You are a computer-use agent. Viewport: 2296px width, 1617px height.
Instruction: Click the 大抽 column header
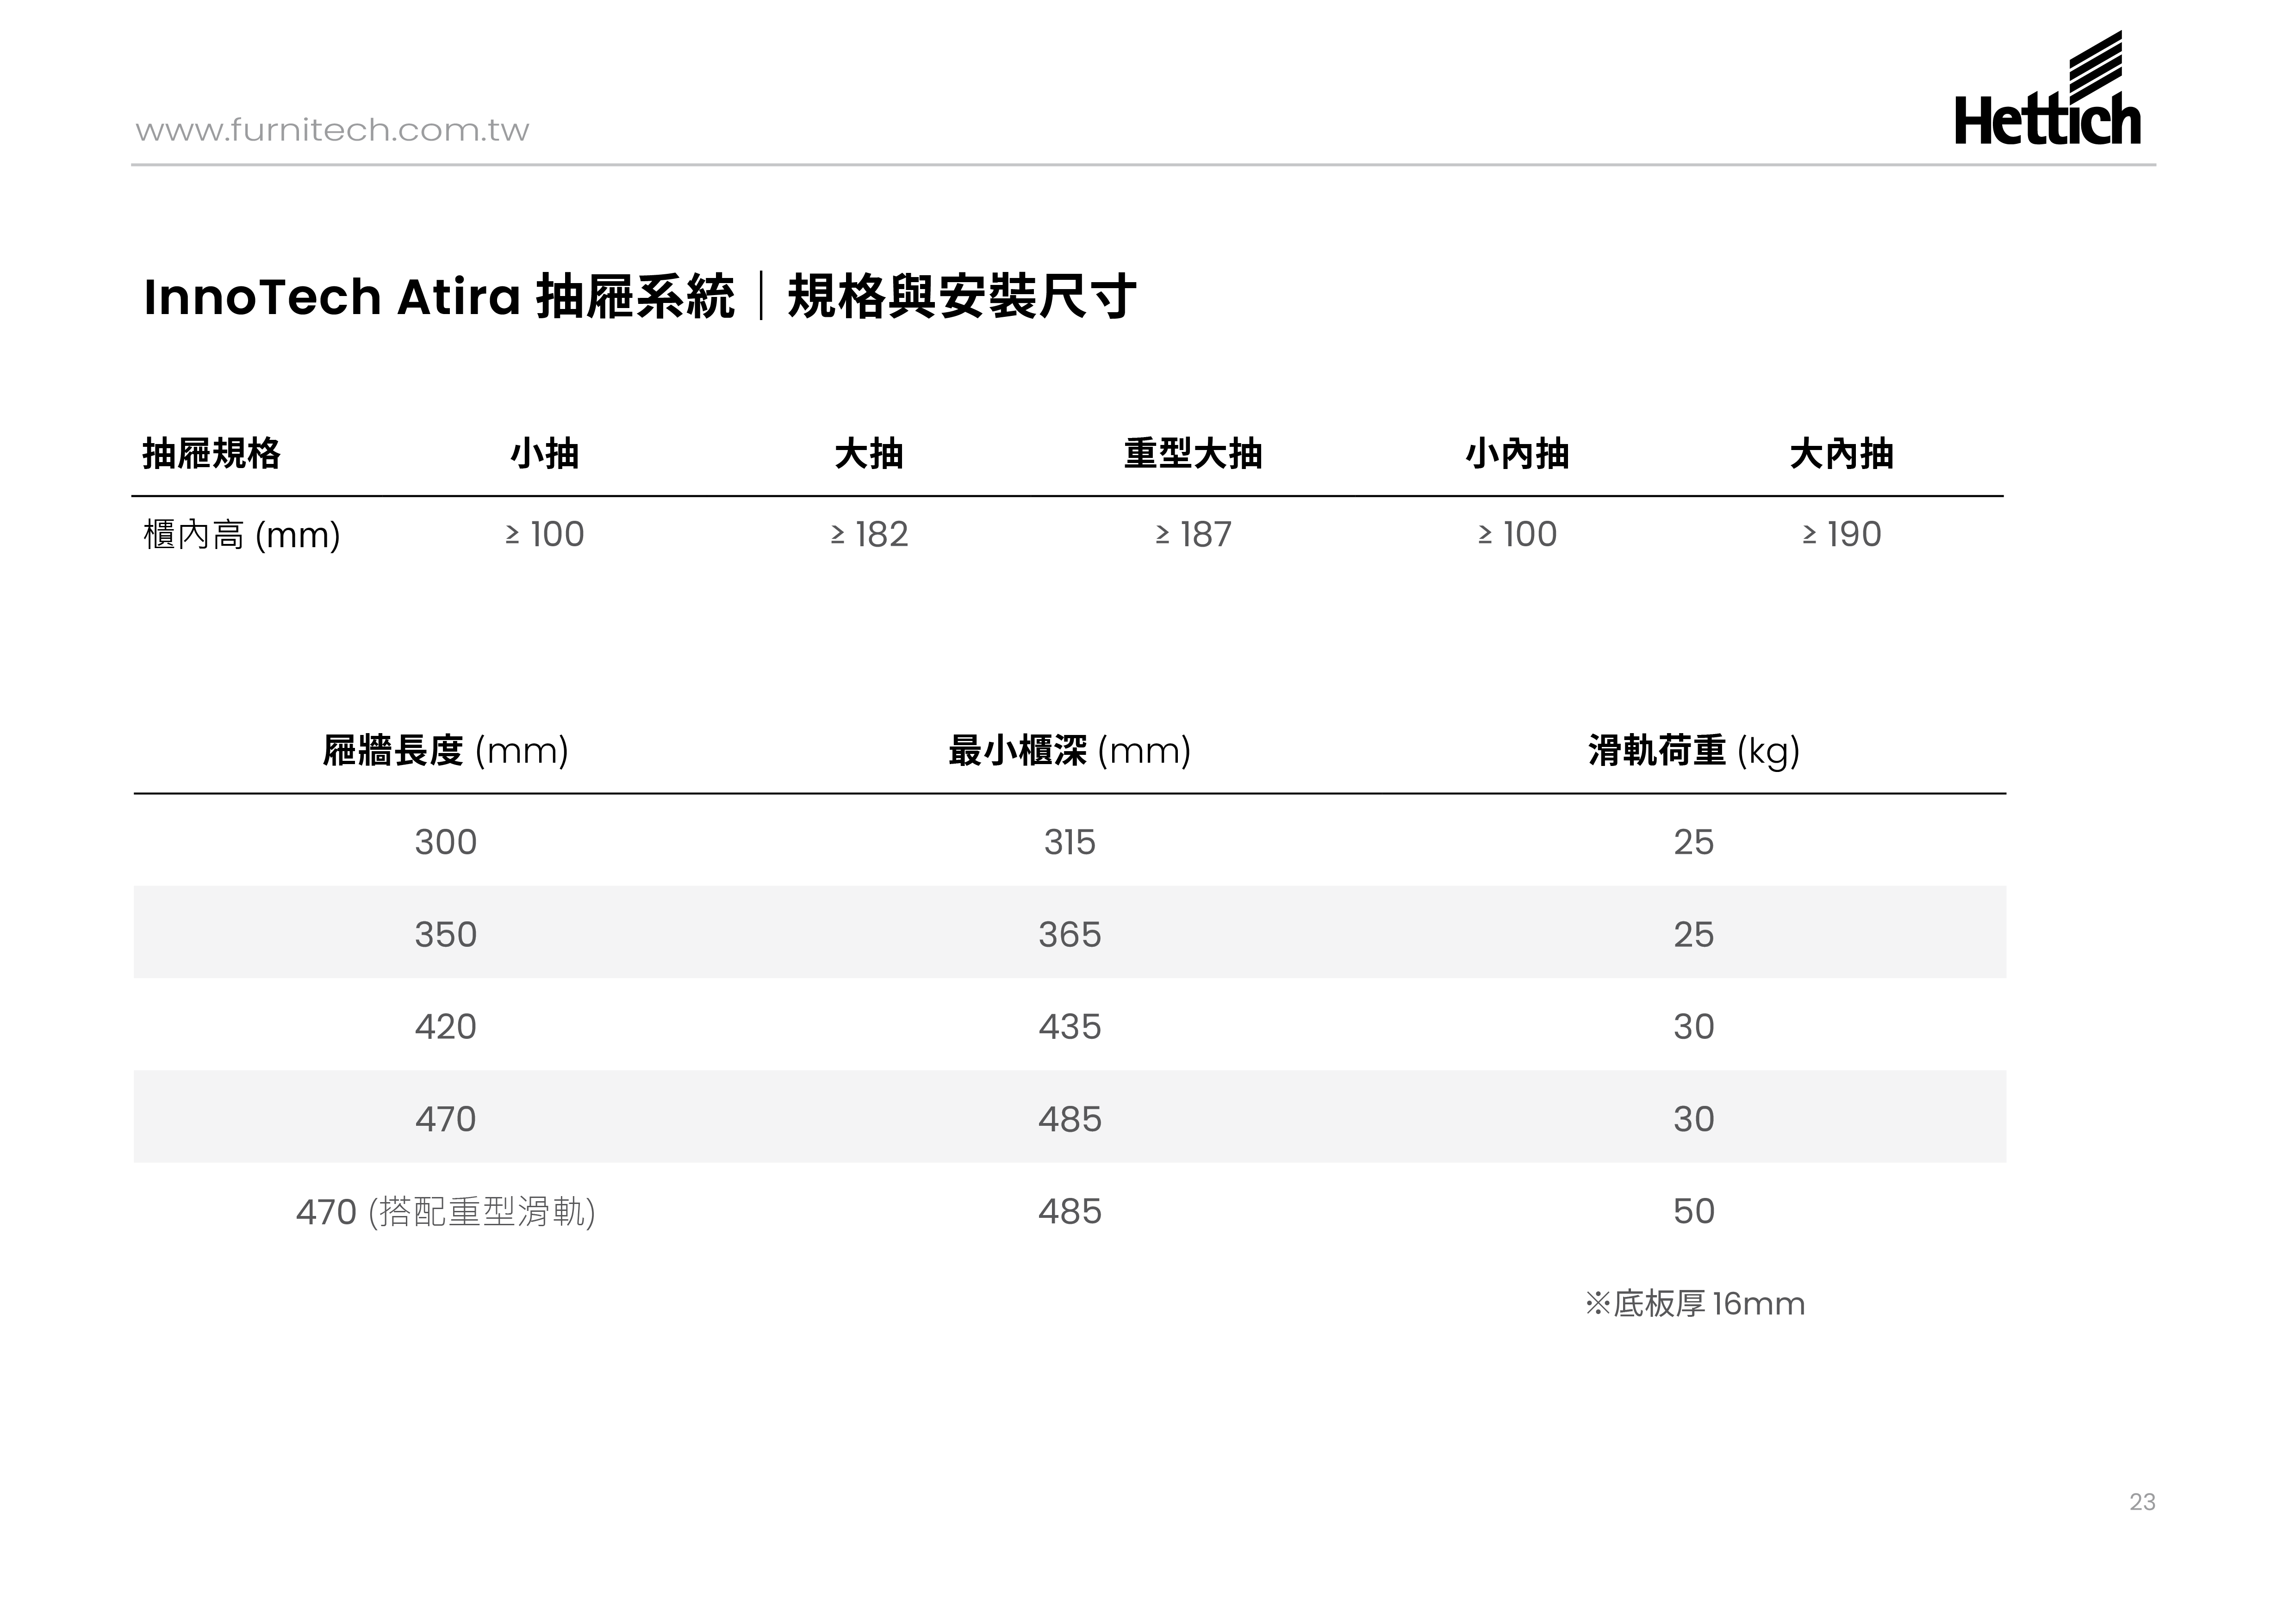[868, 454]
